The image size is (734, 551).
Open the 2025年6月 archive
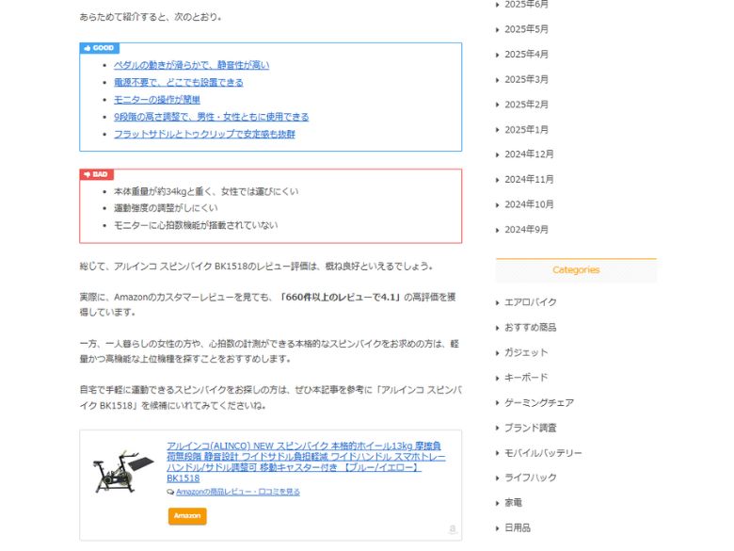(x=526, y=4)
